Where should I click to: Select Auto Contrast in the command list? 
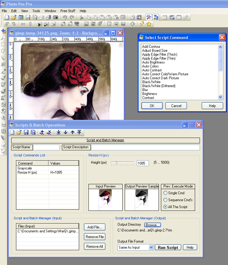tap(152, 70)
